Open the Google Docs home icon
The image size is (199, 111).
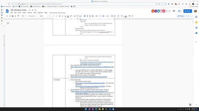click(x=7, y=11)
